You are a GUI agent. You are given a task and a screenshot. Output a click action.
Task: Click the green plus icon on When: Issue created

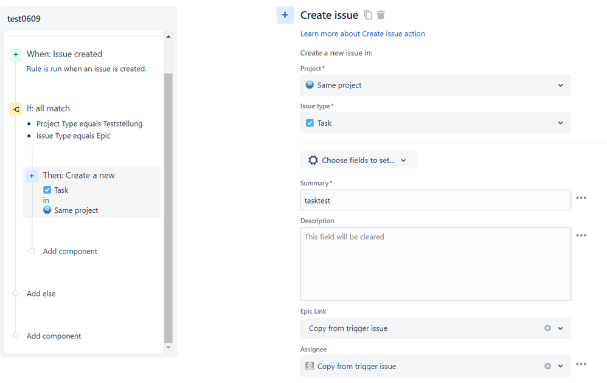click(16, 54)
